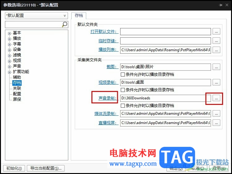
Task: Open the 临时存储 link
Action: click(x=108, y=41)
